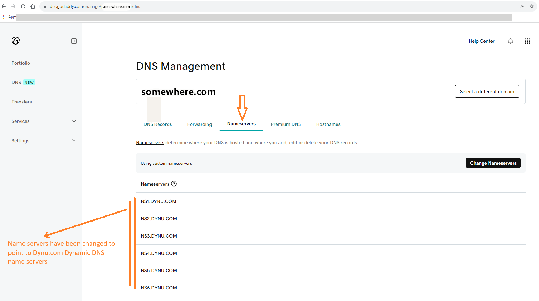Reload the page with refresh icon

23,6
